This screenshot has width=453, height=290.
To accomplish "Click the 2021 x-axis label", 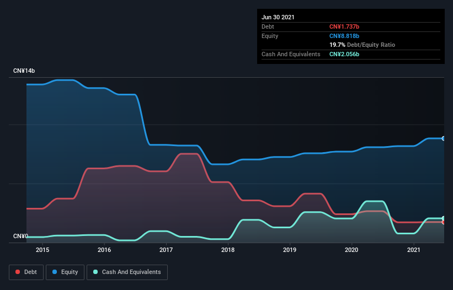I will click(413, 250).
